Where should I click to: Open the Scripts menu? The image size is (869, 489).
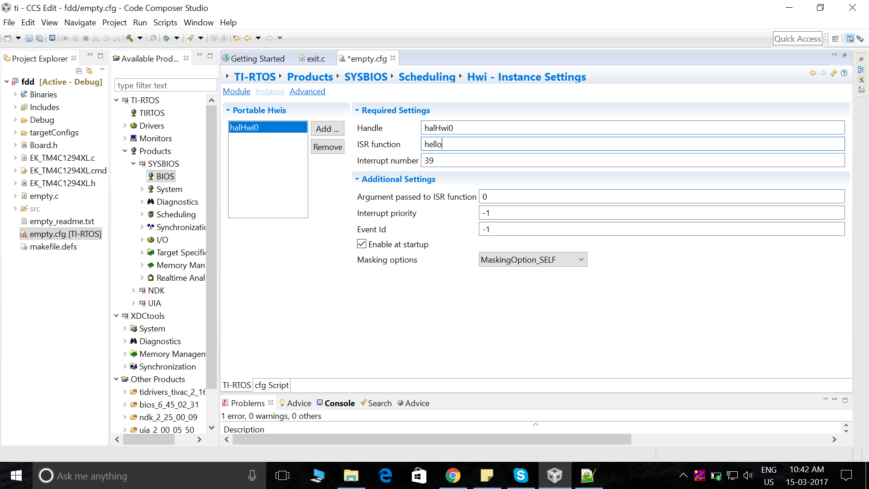pos(165,23)
